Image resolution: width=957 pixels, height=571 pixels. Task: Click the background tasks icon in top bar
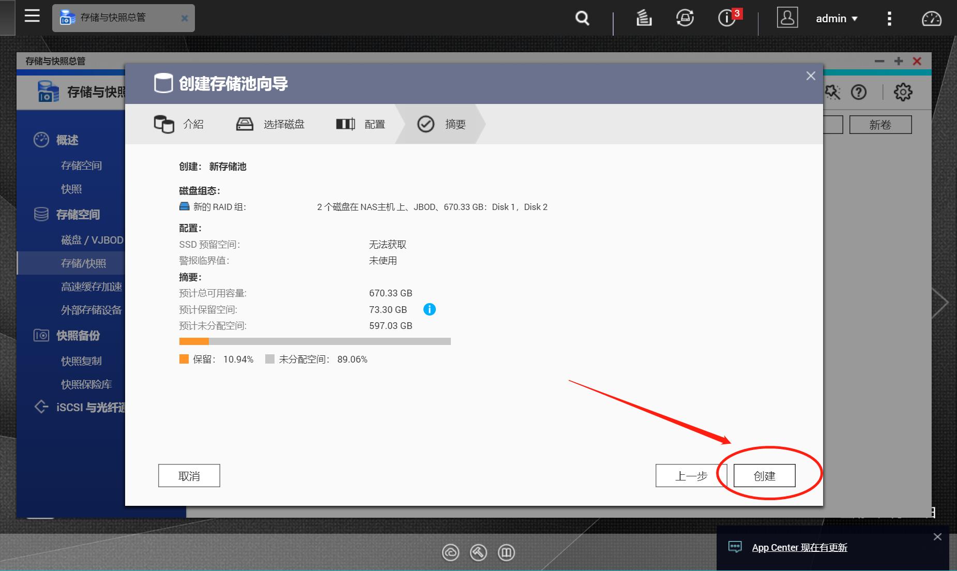(645, 18)
